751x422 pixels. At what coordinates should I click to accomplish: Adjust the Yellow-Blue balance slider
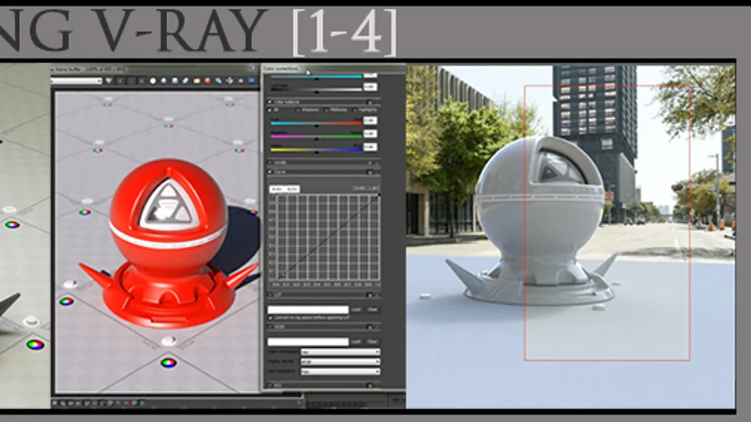[x=316, y=150]
